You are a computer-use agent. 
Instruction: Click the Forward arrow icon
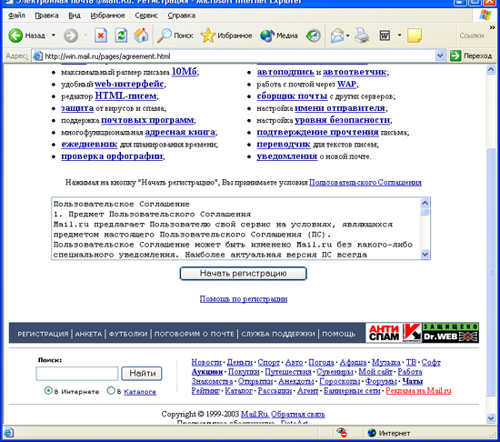pyautogui.click(x=71, y=35)
